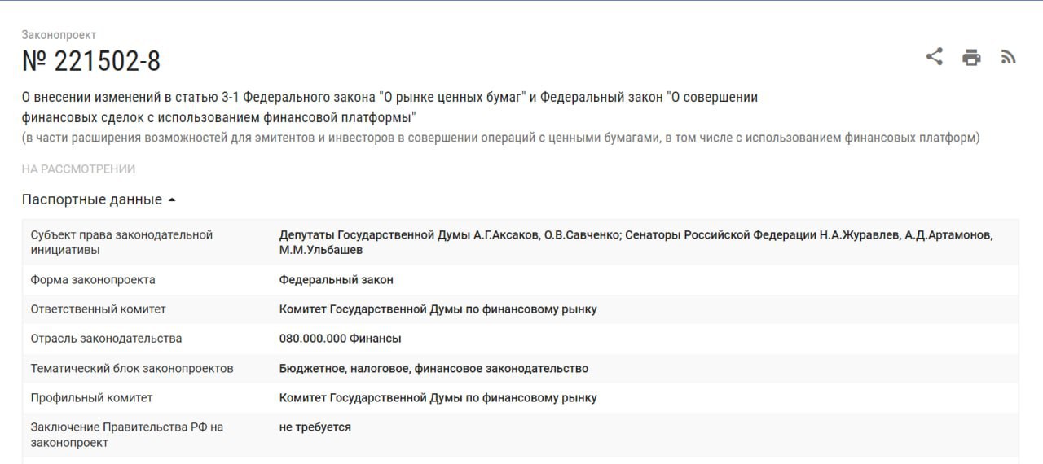Click the не требуется value
The width and height of the screenshot is (1043, 464).
pyautogui.click(x=315, y=427)
